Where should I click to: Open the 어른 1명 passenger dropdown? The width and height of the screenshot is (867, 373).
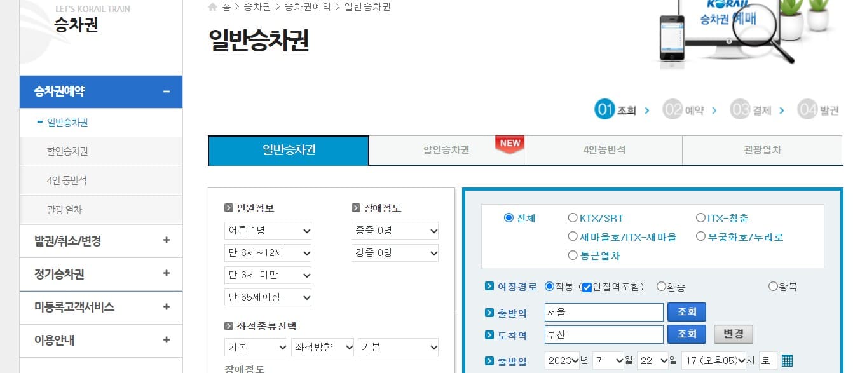(x=268, y=231)
